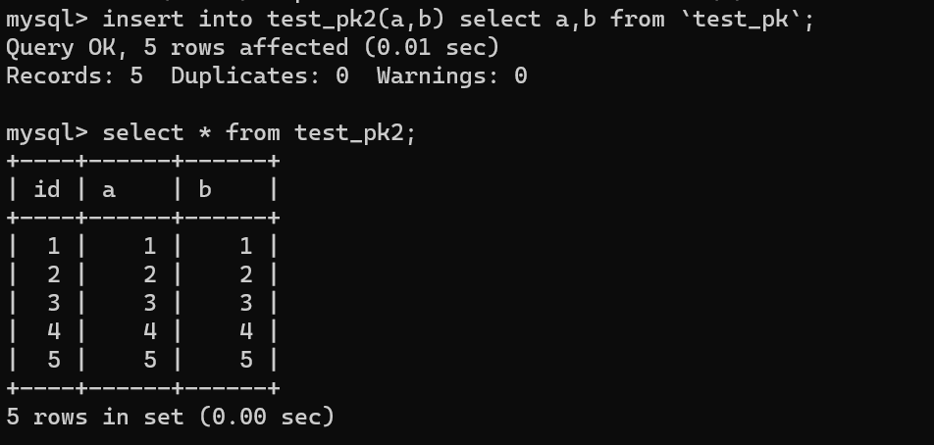Screen dimensions: 934x445
Task: Click the id cell with value 3
Action: click(53, 303)
